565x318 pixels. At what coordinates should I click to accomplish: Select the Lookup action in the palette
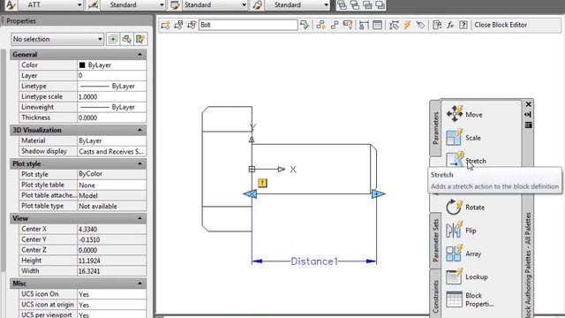coord(467,276)
